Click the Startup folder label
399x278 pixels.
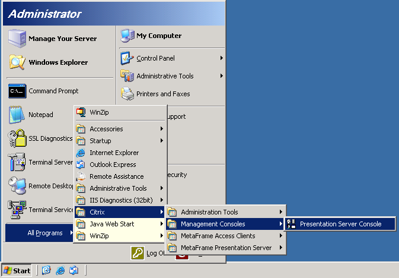(x=100, y=141)
